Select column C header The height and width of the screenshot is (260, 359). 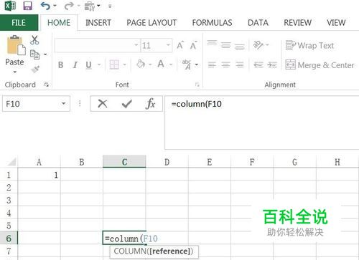pos(124,162)
